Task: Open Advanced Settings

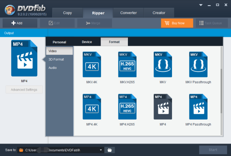Action: (x=24, y=90)
